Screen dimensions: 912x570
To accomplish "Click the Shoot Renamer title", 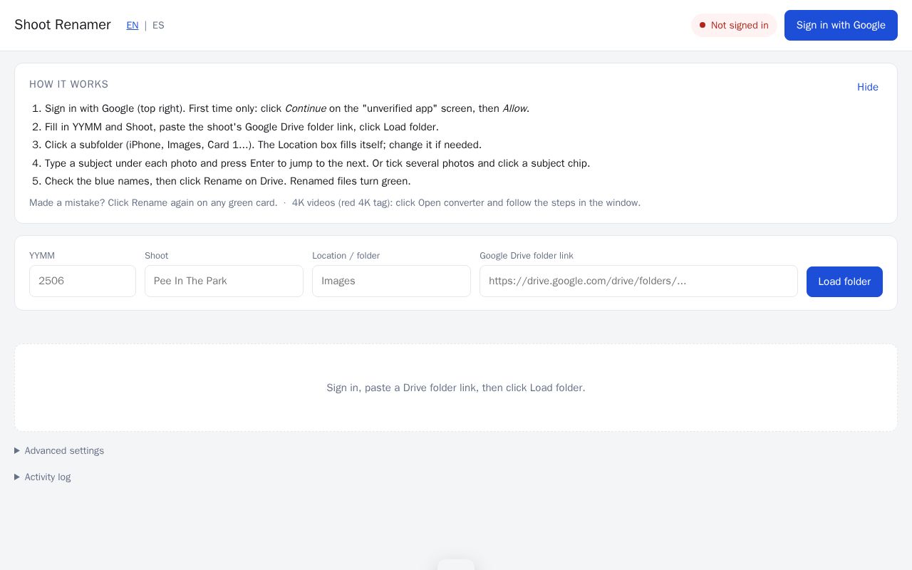I will point(63,25).
